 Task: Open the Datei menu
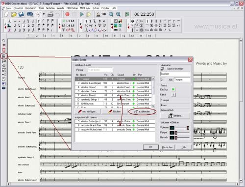coord(8,8)
